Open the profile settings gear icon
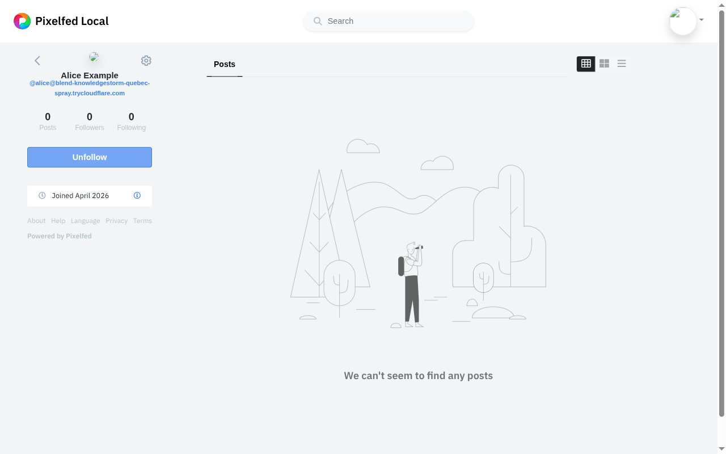The width and height of the screenshot is (726, 454). [x=146, y=61]
